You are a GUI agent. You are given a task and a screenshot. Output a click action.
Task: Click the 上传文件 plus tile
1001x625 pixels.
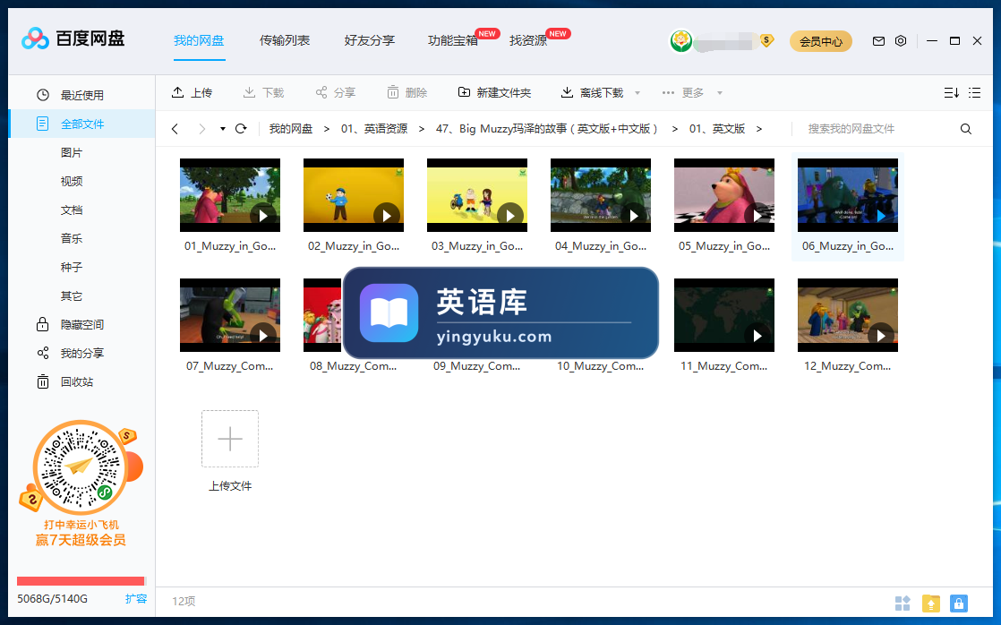[230, 440]
